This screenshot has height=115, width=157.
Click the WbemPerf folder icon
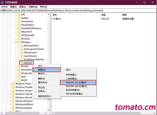pyautogui.click(x=19, y=32)
